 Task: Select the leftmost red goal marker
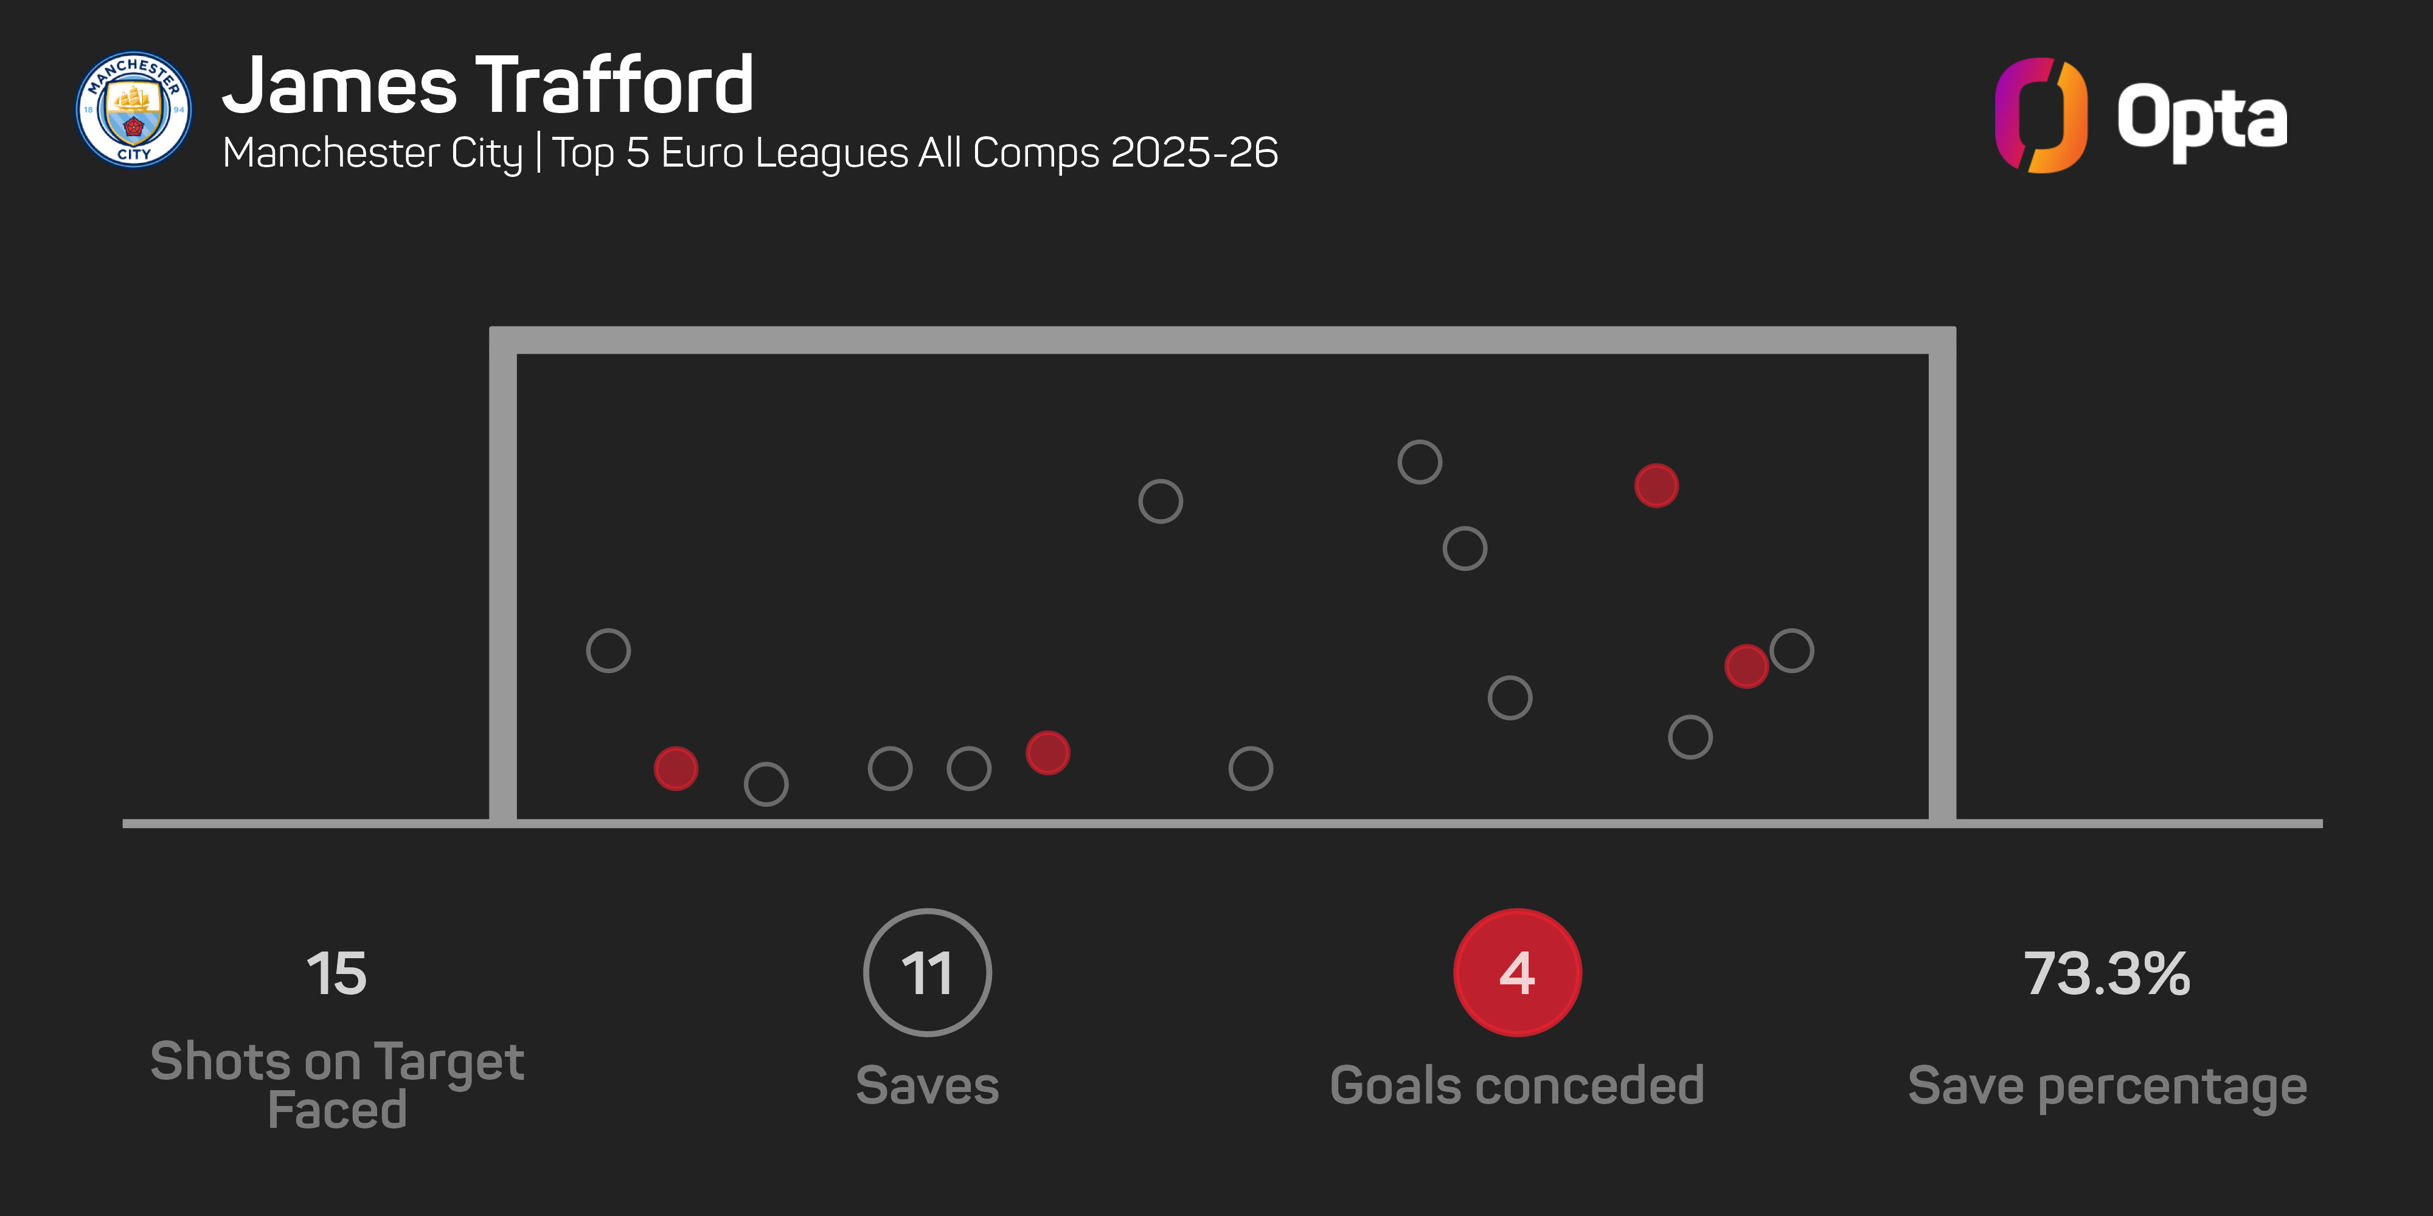(676, 769)
